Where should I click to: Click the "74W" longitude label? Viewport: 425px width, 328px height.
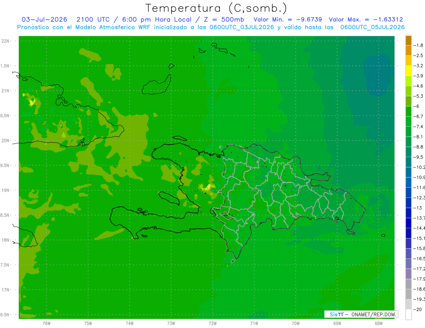pos(130,323)
